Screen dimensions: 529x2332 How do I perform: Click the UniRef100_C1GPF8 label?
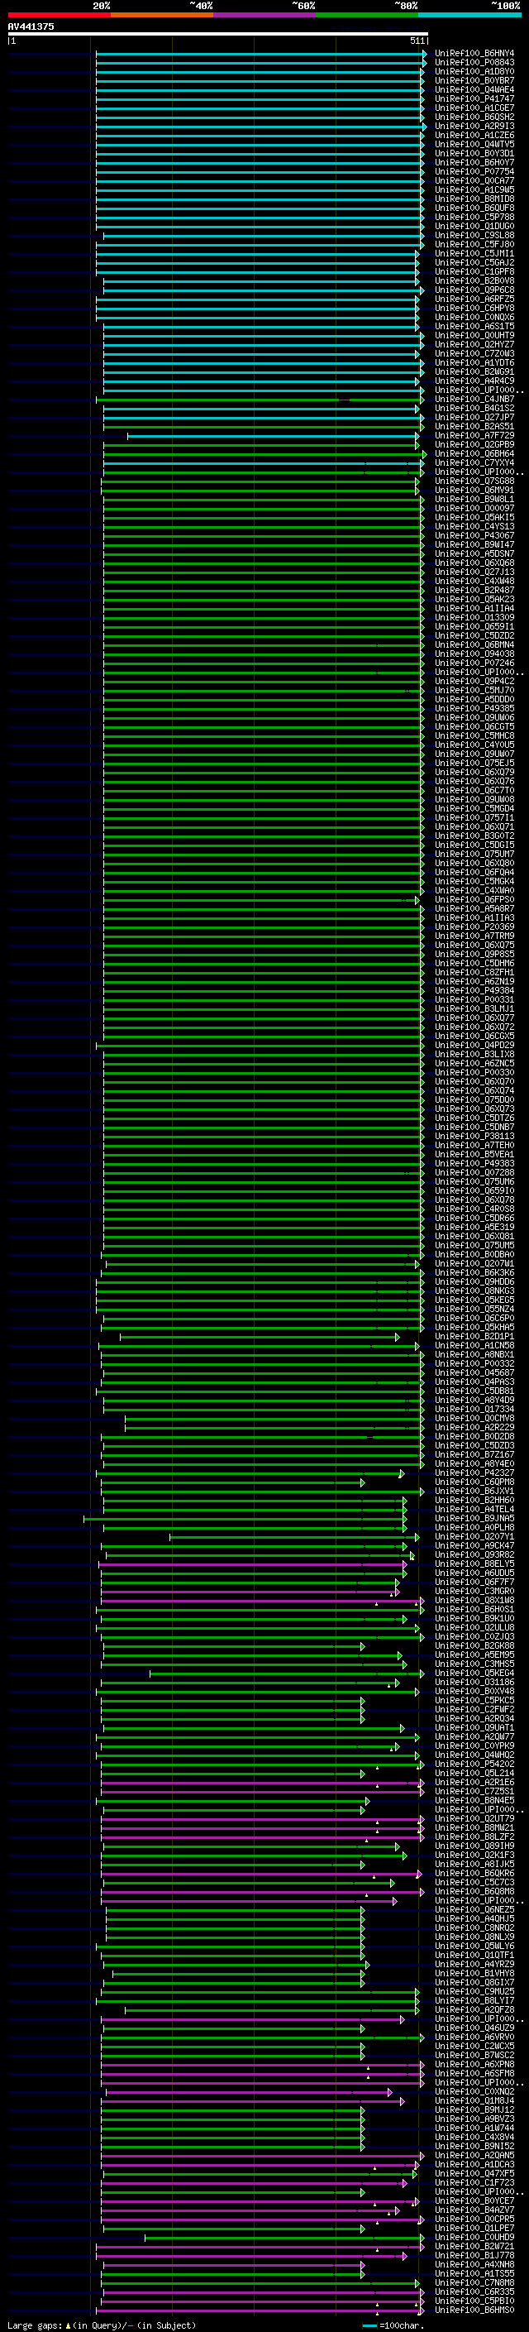pyautogui.click(x=474, y=271)
